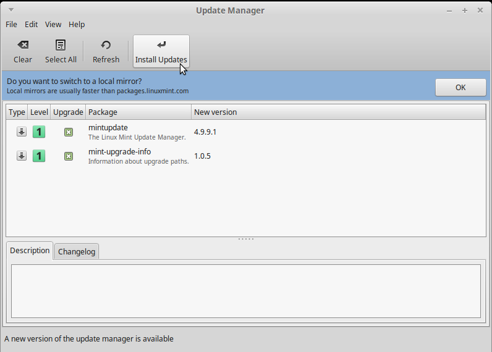The image size is (492, 352).
Task: Click the Clear toolbar icon
Action: click(x=23, y=45)
